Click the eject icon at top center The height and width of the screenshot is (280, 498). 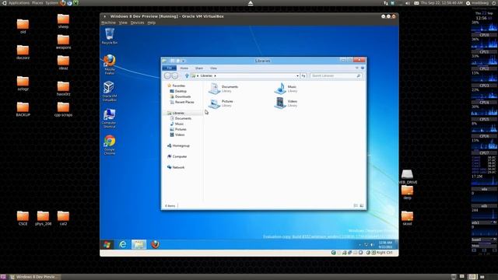click(x=251, y=3)
